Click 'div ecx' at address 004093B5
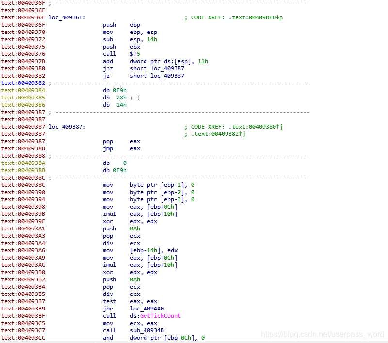This screenshot has height=343, width=388. click(x=122, y=294)
